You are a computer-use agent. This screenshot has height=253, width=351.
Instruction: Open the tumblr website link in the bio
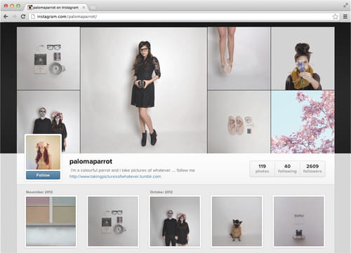[115, 177]
